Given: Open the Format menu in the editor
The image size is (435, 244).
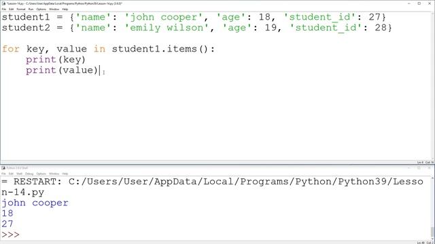Looking at the screenshot, I should tap(21, 9).
